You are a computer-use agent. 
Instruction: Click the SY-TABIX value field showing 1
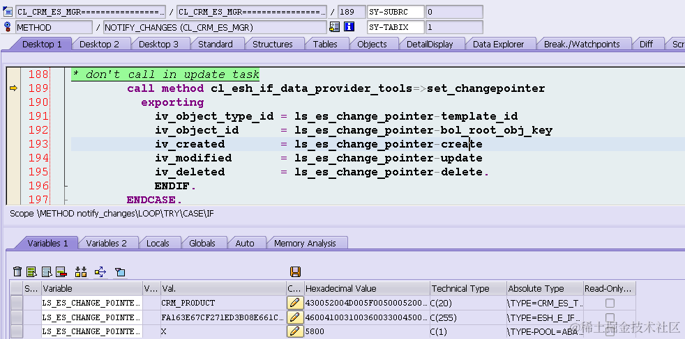pos(454,27)
